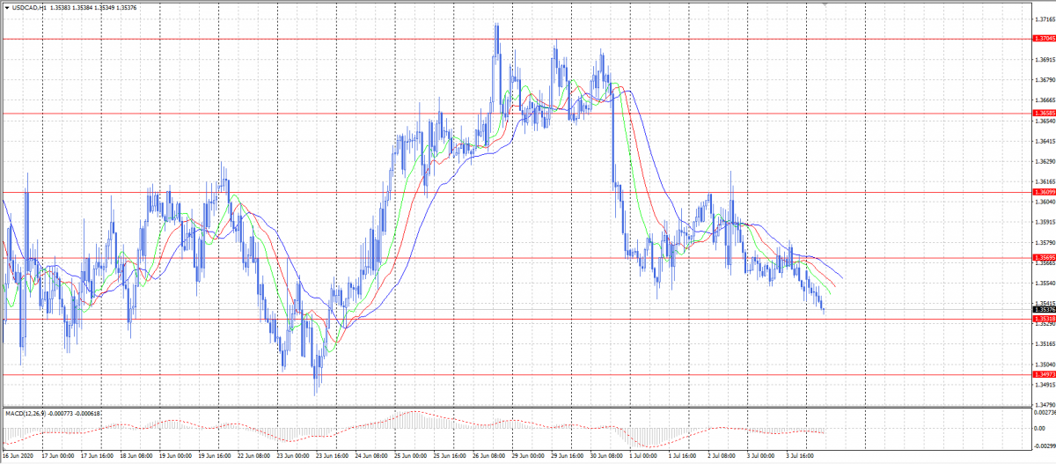Click the 30 Jun 08:00 time label
This screenshot has width=1056, height=464.
tap(605, 457)
